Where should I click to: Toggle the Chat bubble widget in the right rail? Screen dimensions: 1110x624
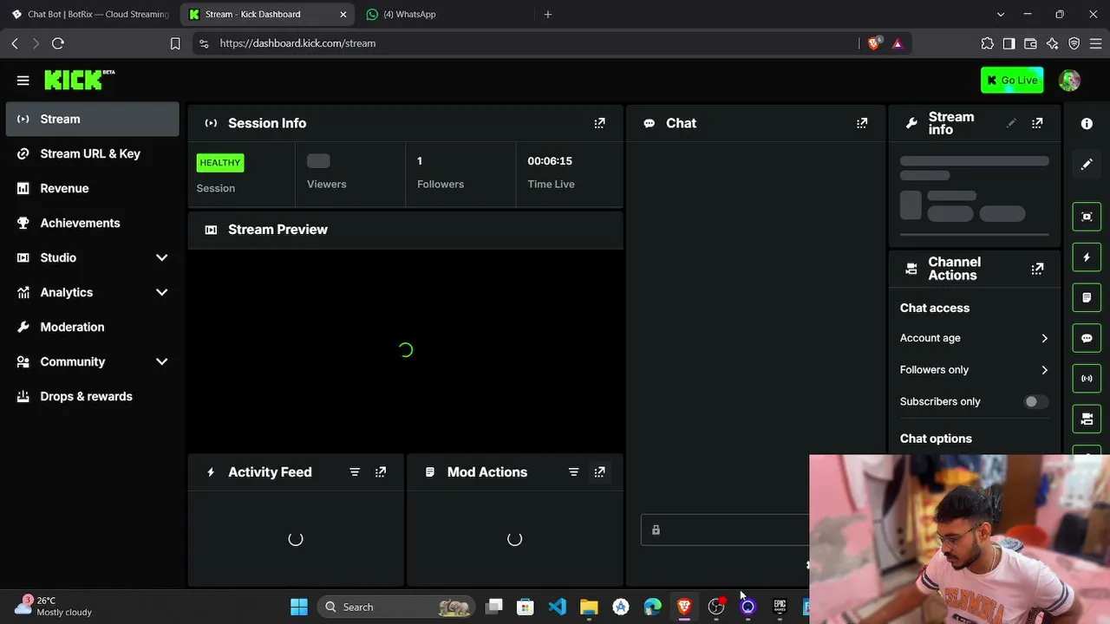1087,338
